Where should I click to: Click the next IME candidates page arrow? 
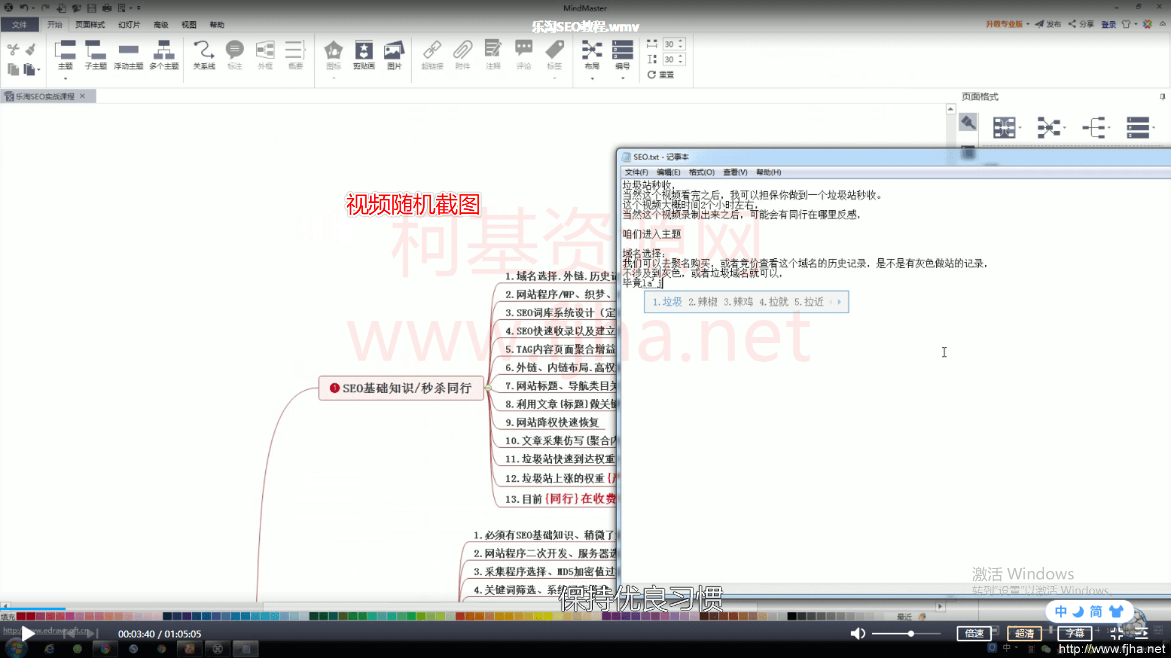point(839,302)
